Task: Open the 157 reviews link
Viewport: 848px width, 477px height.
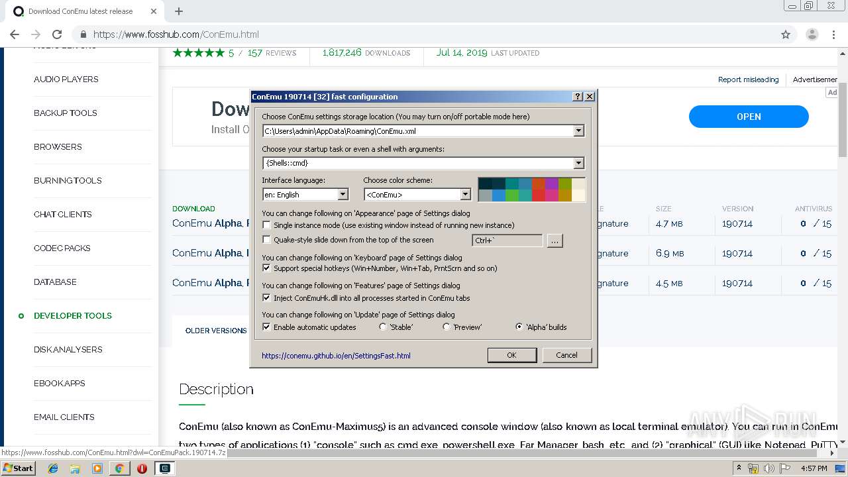Action: (272, 53)
